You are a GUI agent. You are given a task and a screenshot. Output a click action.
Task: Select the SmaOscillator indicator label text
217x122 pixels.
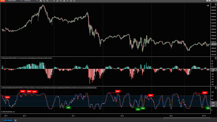(x=26, y=58)
